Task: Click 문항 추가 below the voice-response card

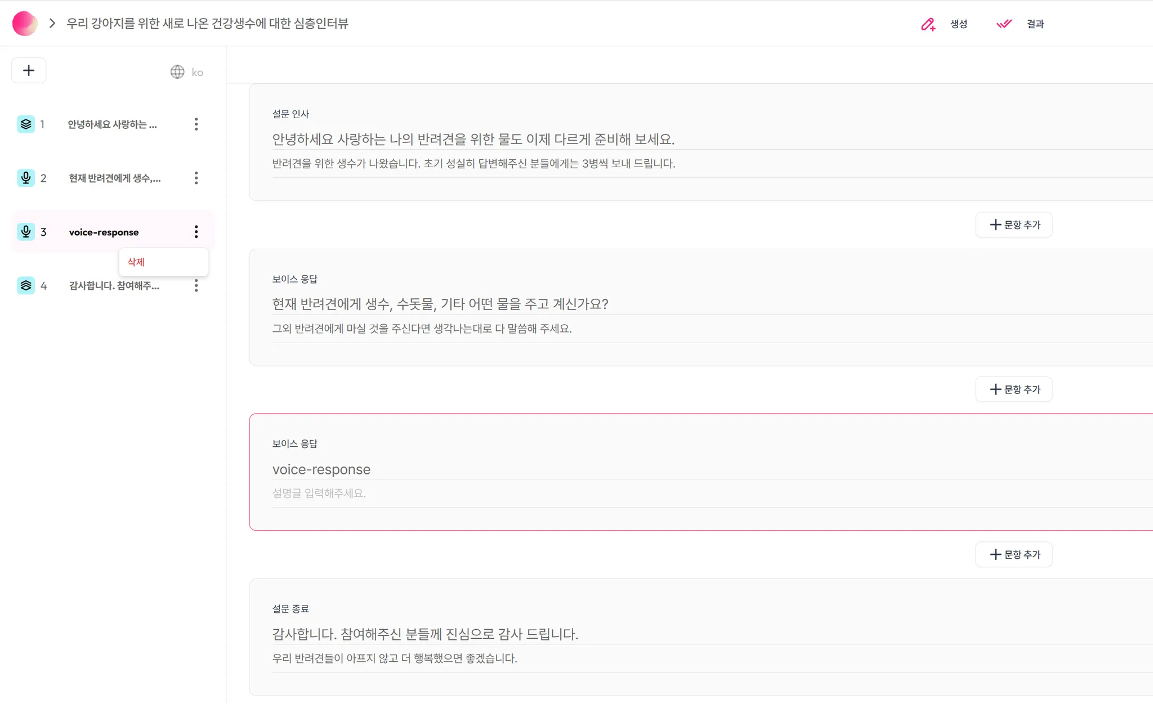Action: click(1014, 555)
